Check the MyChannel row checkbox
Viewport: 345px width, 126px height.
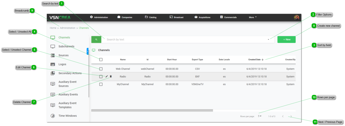(x=101, y=84)
